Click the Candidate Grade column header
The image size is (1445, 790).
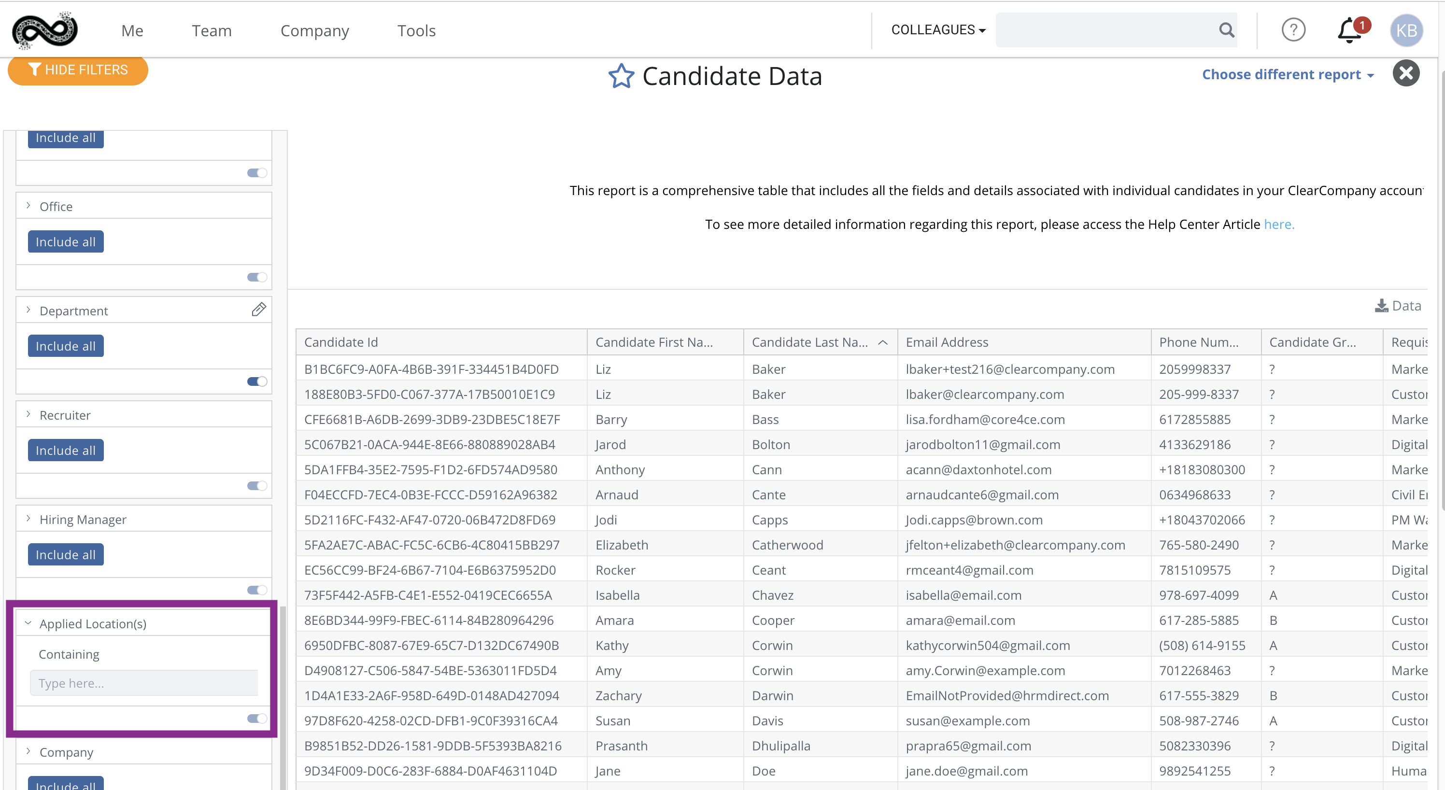pyautogui.click(x=1321, y=342)
